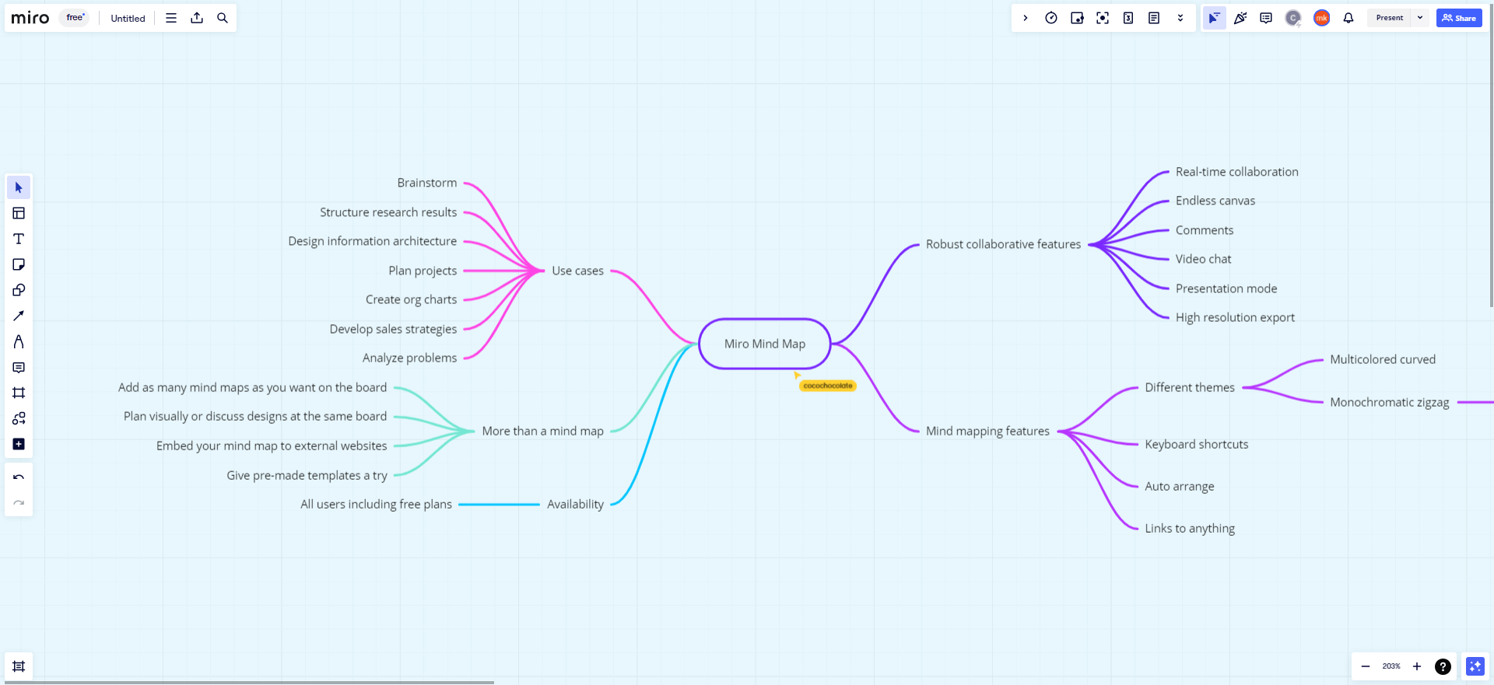This screenshot has height=685, width=1494.
Task: Select the Monochromatic zigzag node
Action: [1389, 402]
